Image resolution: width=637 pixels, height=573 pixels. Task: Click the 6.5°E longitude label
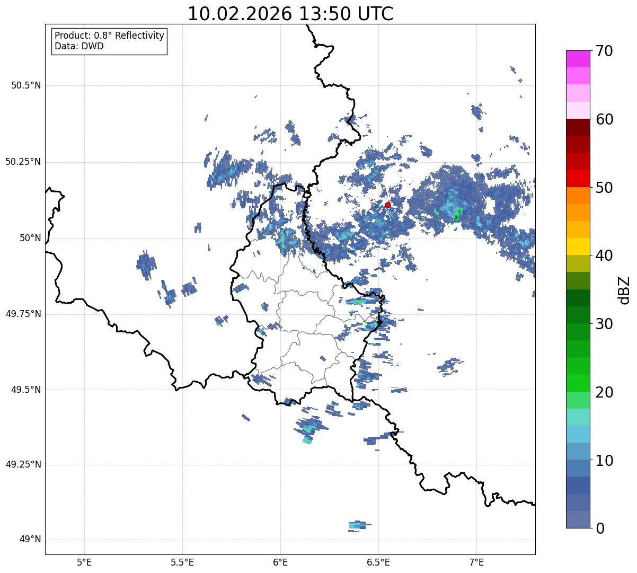tap(378, 562)
